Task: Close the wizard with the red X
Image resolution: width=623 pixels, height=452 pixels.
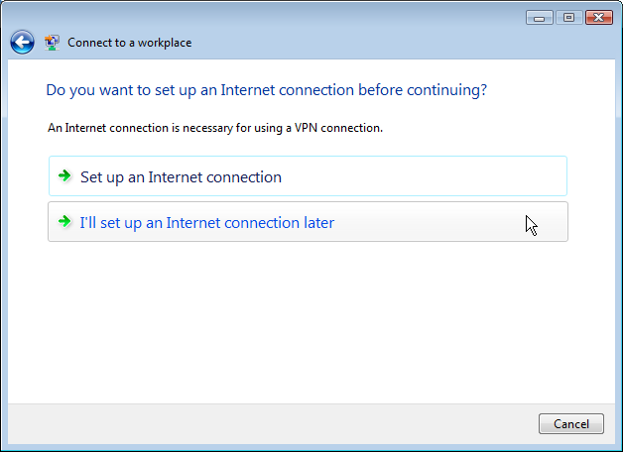Action: (599, 18)
